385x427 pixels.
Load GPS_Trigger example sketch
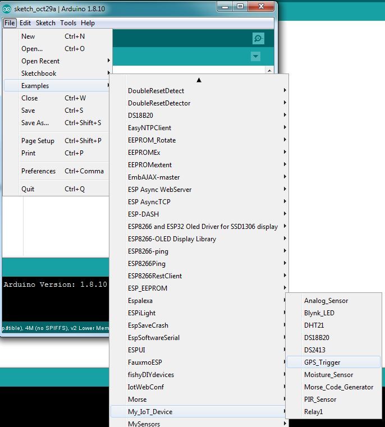[333, 362]
